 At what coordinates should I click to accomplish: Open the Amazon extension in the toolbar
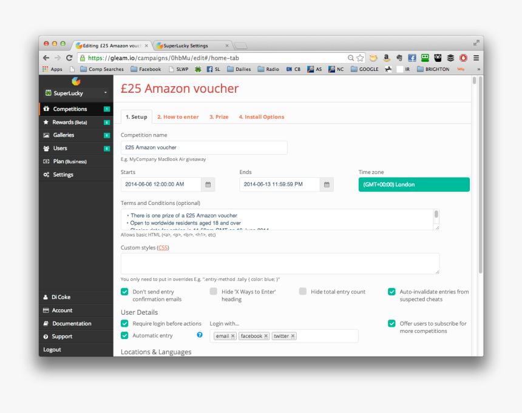tap(386, 58)
